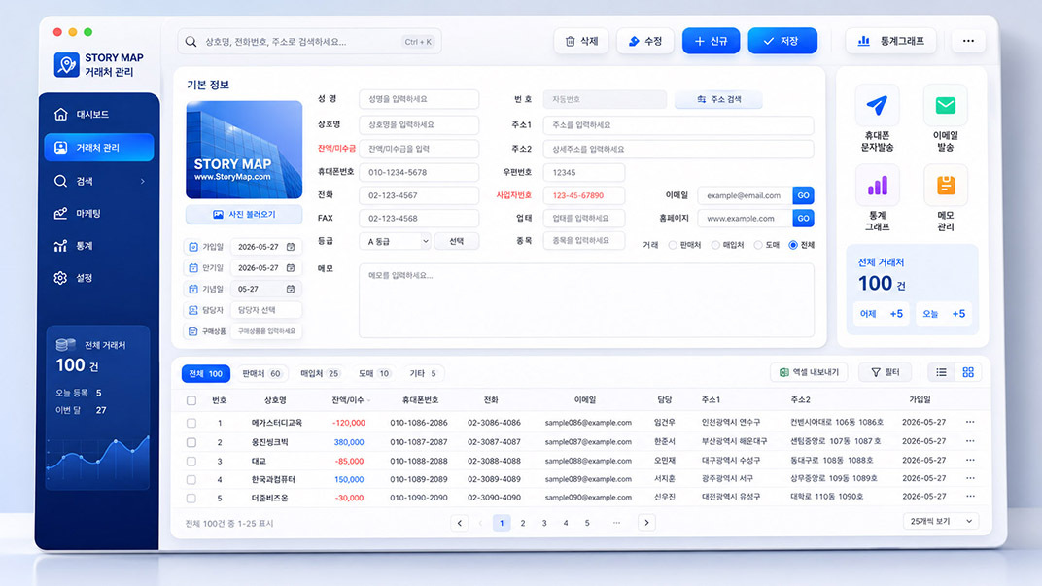Open row actions menu for 웅진씽크빅
The height and width of the screenshot is (586, 1042).
click(x=970, y=441)
